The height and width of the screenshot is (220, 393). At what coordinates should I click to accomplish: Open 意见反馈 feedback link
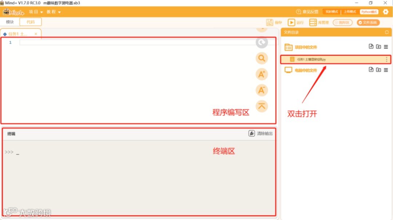pos(307,12)
